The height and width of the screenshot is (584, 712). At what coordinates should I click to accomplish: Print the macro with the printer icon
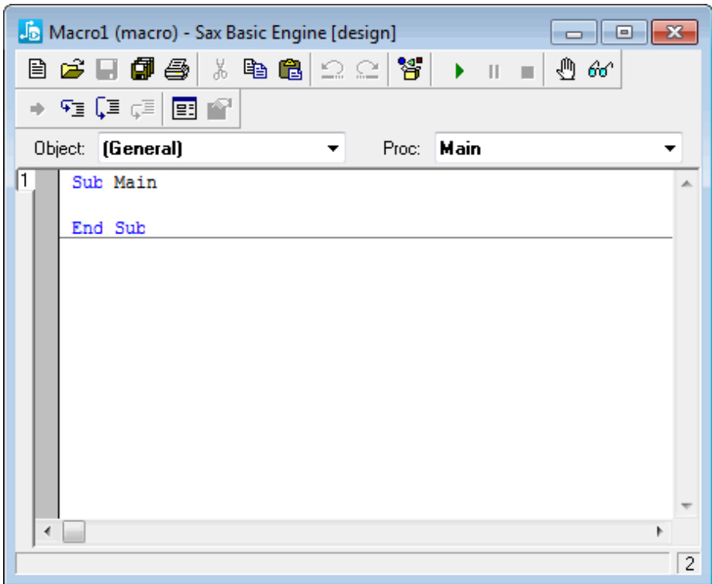[x=176, y=71]
